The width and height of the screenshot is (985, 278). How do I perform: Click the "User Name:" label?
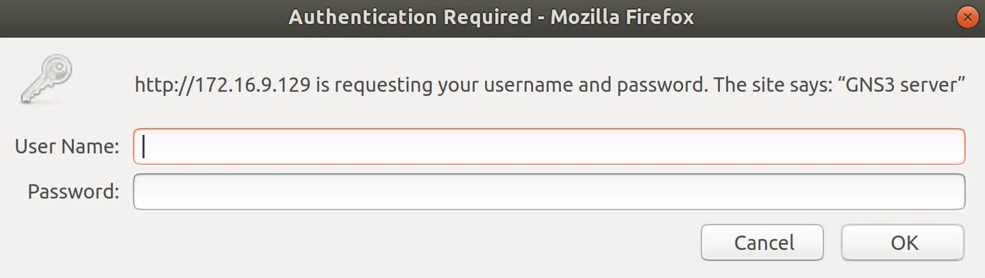67,147
